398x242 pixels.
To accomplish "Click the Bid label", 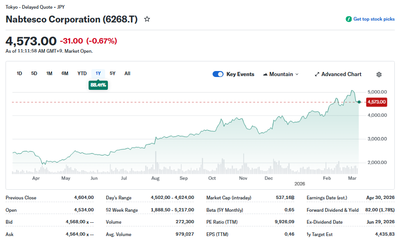I will [x=9, y=222].
